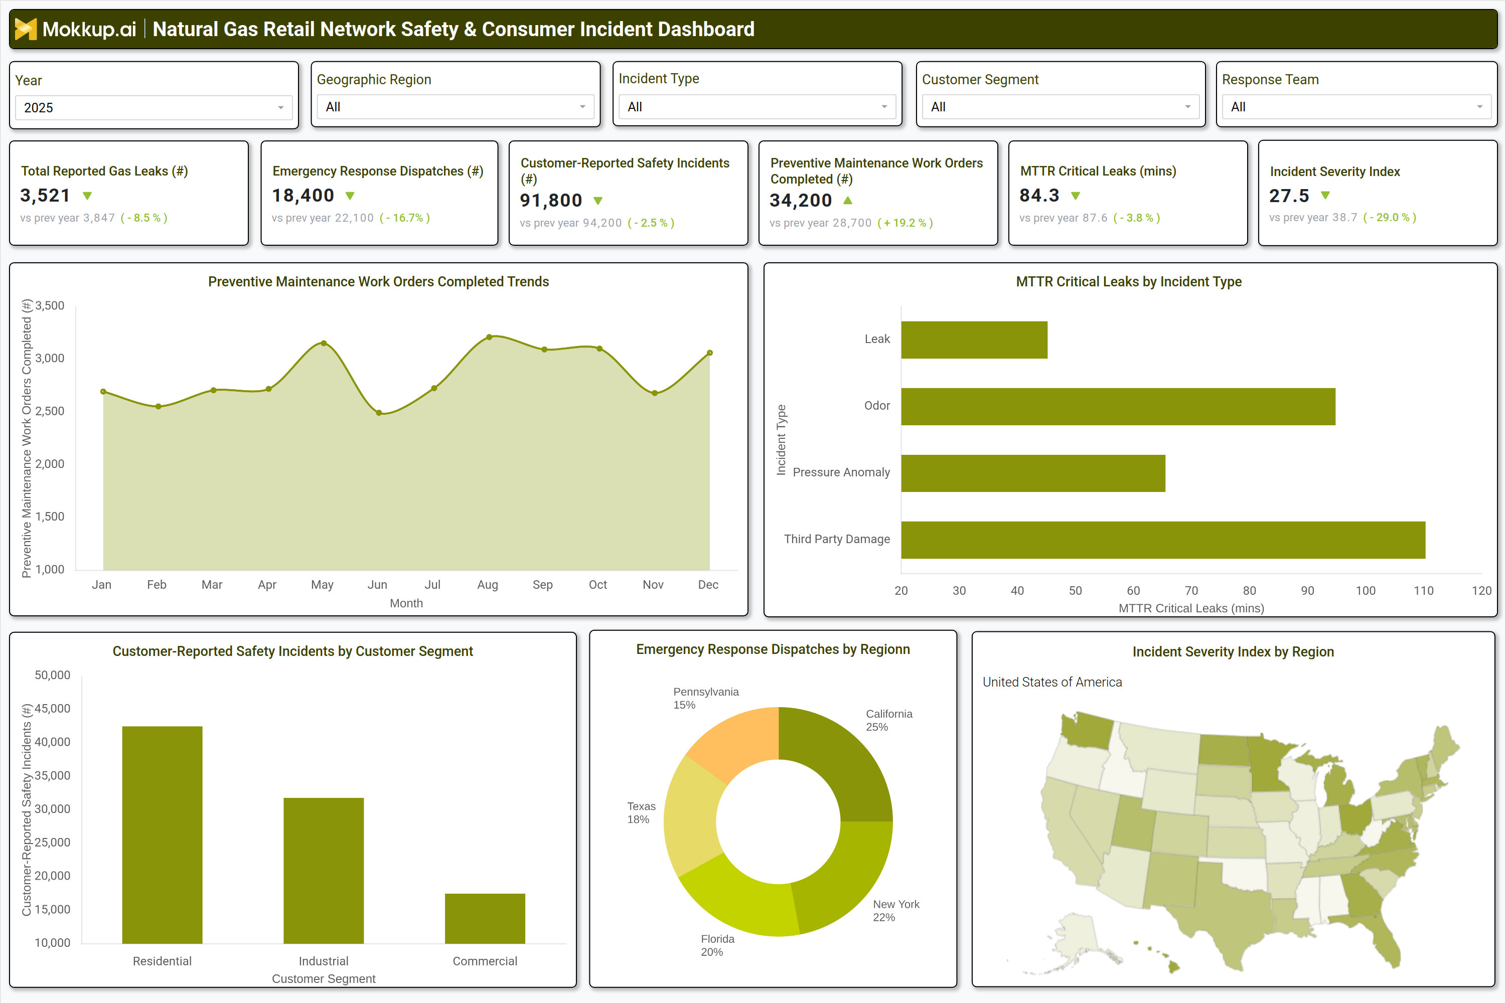Click the Incident Severity Index by Region title
Viewport: 1505px width, 1003px height.
[1233, 652]
